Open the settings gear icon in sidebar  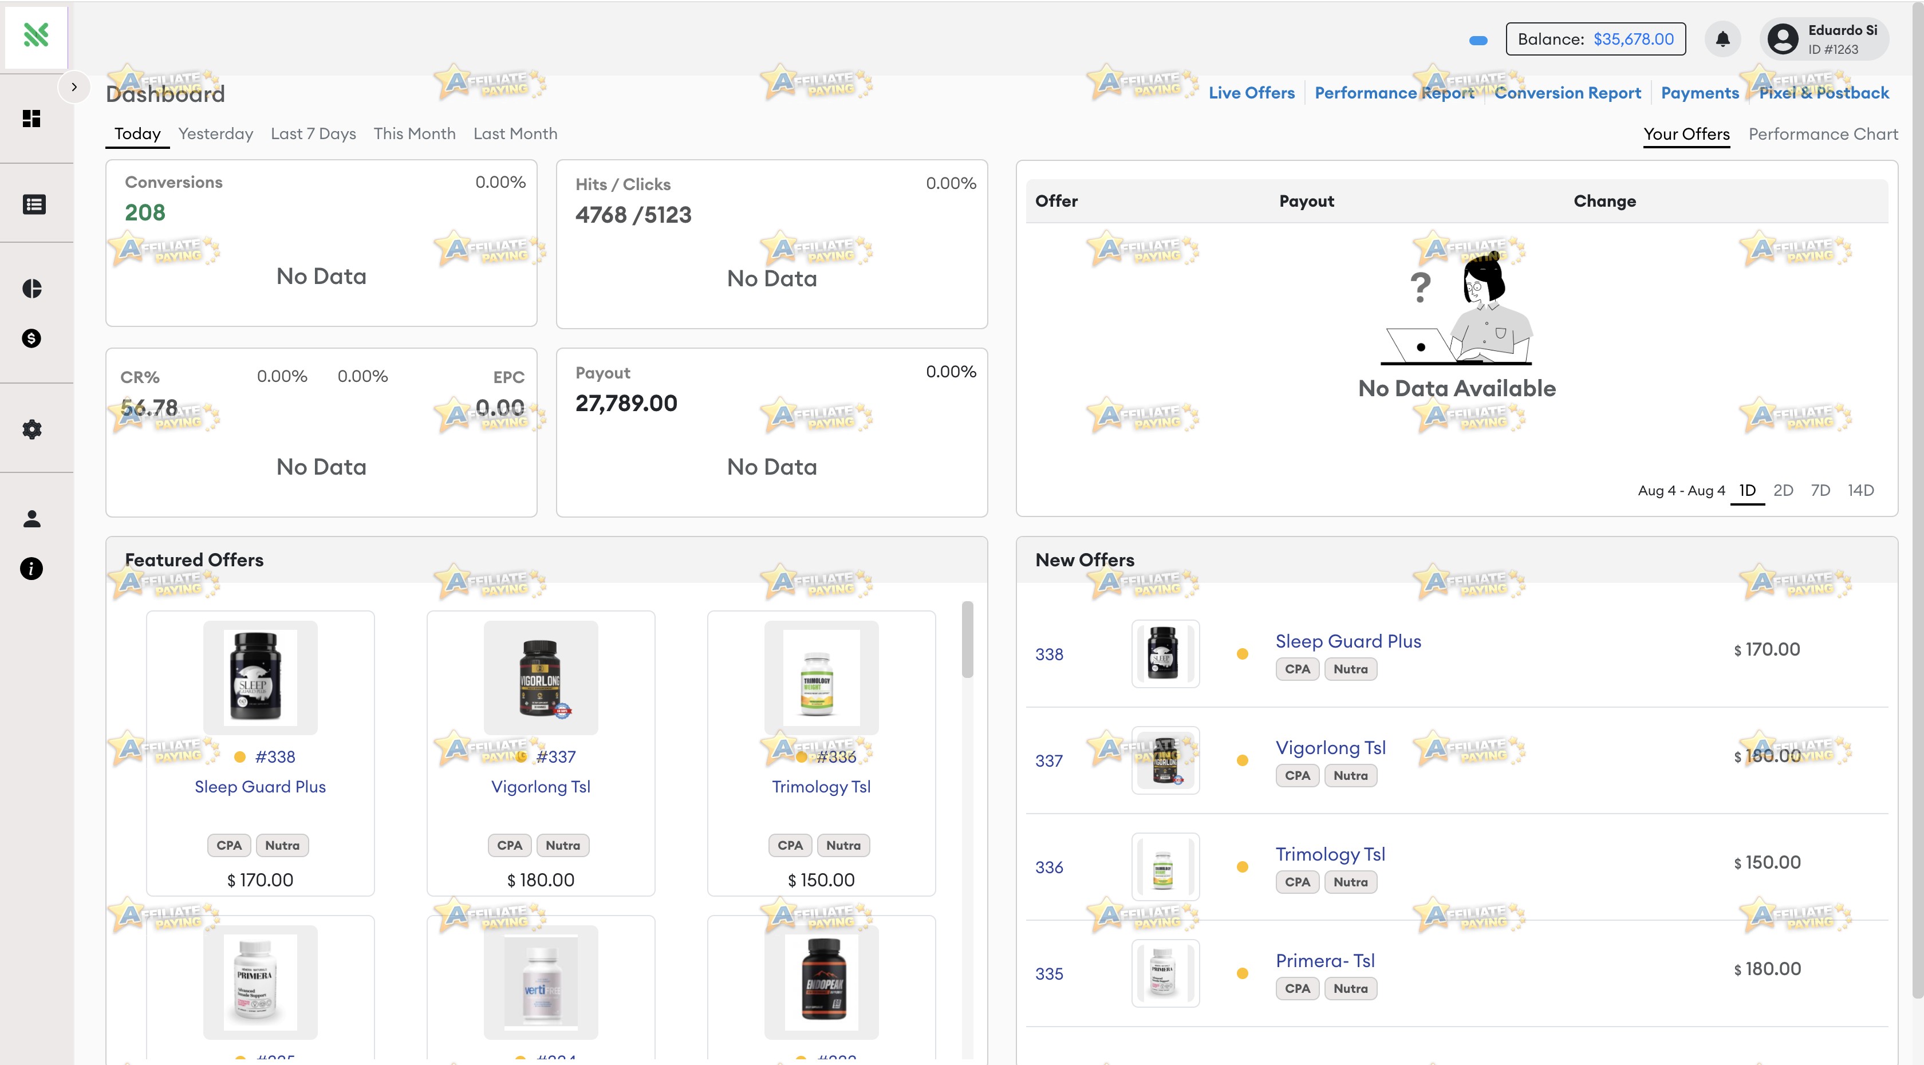click(x=31, y=429)
